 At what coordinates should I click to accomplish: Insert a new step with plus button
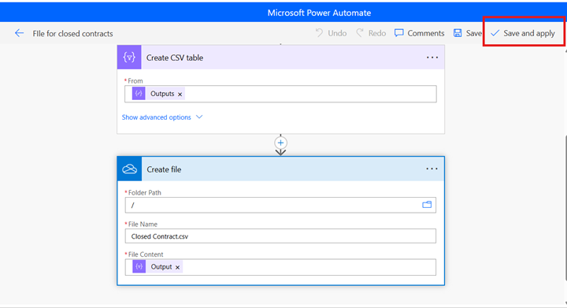tap(280, 143)
